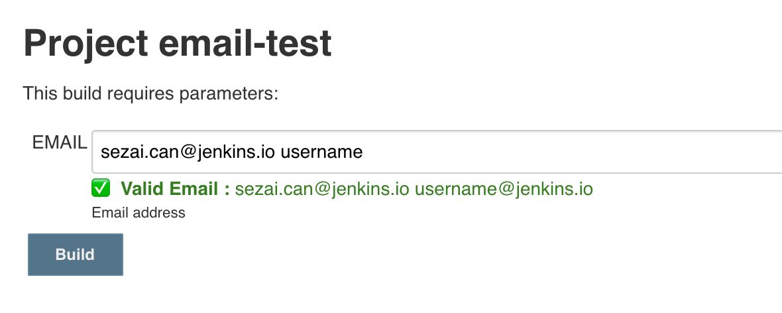The image size is (782, 313).
Task: Click username@jenkins.io in the validation message
Action: tap(504, 190)
